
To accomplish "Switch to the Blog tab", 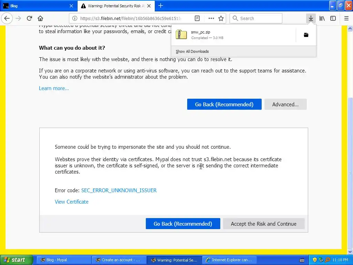I will click(x=39, y=6).
